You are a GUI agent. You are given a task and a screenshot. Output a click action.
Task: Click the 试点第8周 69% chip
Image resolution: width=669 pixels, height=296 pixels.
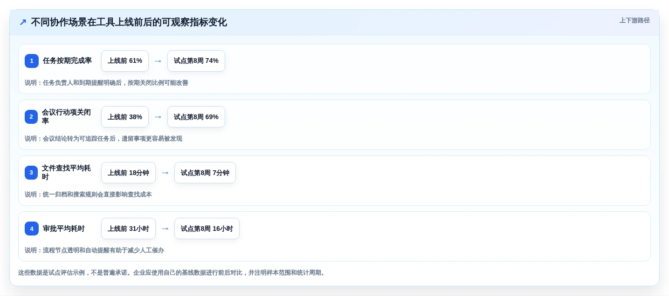click(x=196, y=117)
